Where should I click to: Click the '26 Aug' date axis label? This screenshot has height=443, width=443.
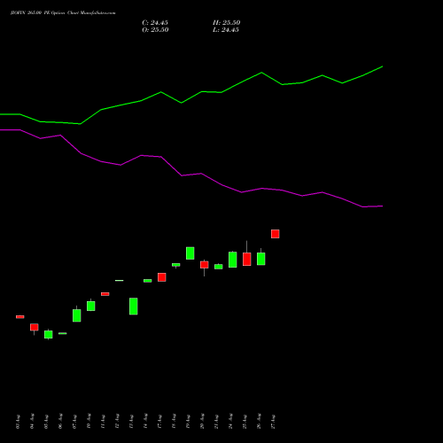[x=260, y=422]
